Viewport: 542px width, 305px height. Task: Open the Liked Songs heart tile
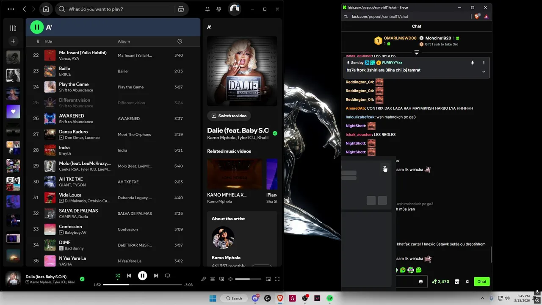click(x=13, y=111)
